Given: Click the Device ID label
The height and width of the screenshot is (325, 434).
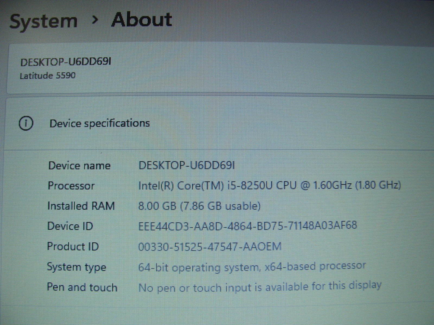Looking at the screenshot, I should [70, 226].
